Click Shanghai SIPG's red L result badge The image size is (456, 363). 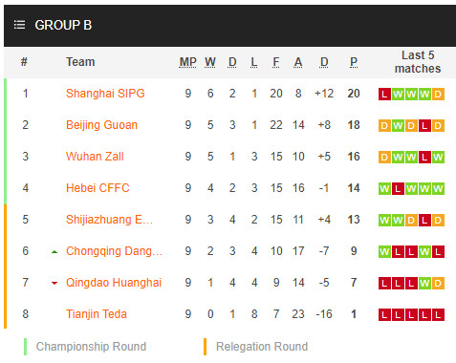click(x=384, y=94)
